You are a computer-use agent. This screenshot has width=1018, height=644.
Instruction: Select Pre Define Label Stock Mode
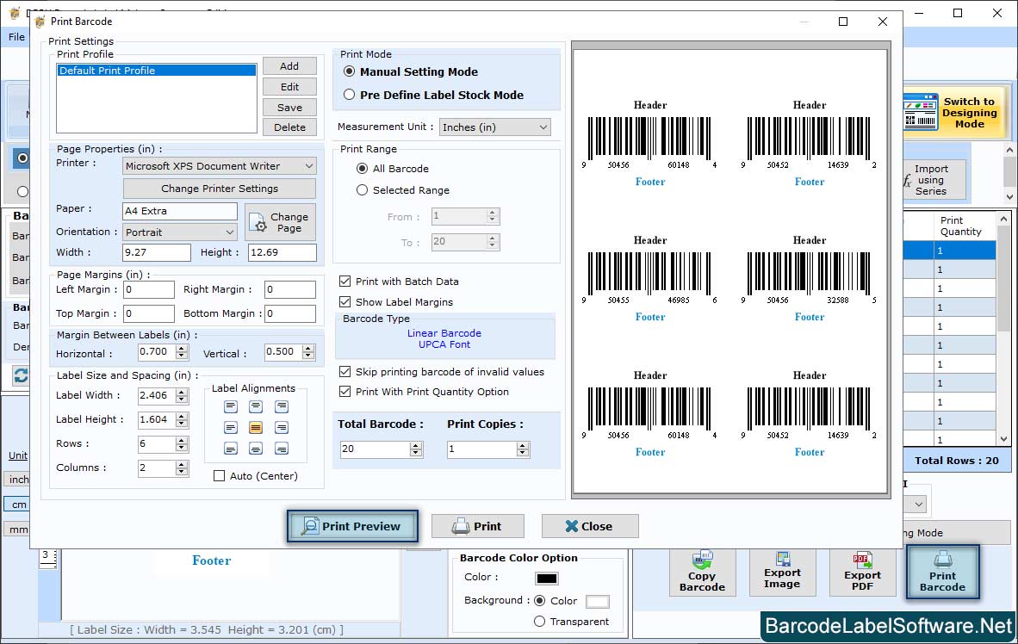pos(350,96)
